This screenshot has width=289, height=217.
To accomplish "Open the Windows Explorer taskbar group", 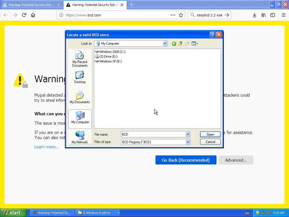I will [98, 213].
